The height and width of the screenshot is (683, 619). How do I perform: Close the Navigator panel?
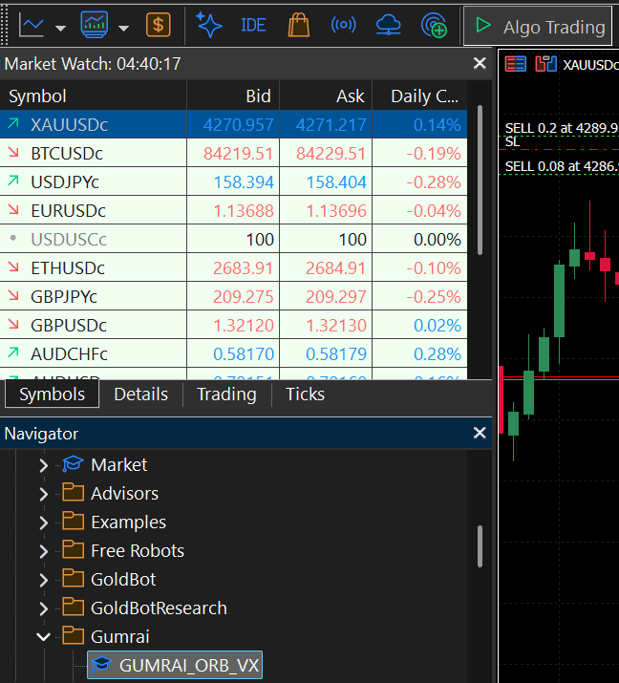coord(480,433)
